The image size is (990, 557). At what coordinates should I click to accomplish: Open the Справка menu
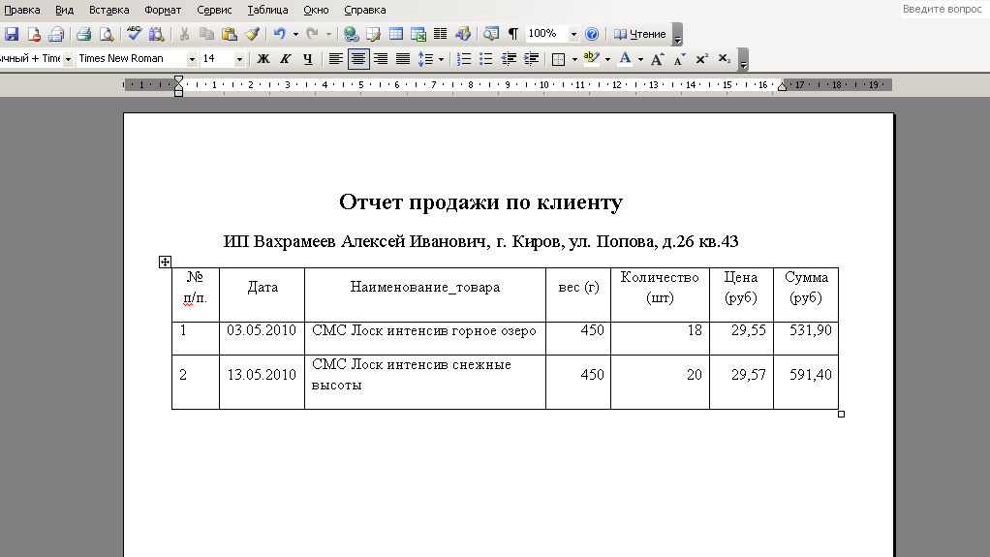[365, 10]
